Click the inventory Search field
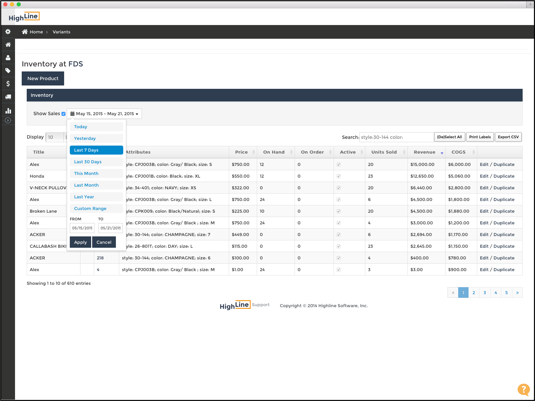The width and height of the screenshot is (535, 401). pyautogui.click(x=396, y=137)
